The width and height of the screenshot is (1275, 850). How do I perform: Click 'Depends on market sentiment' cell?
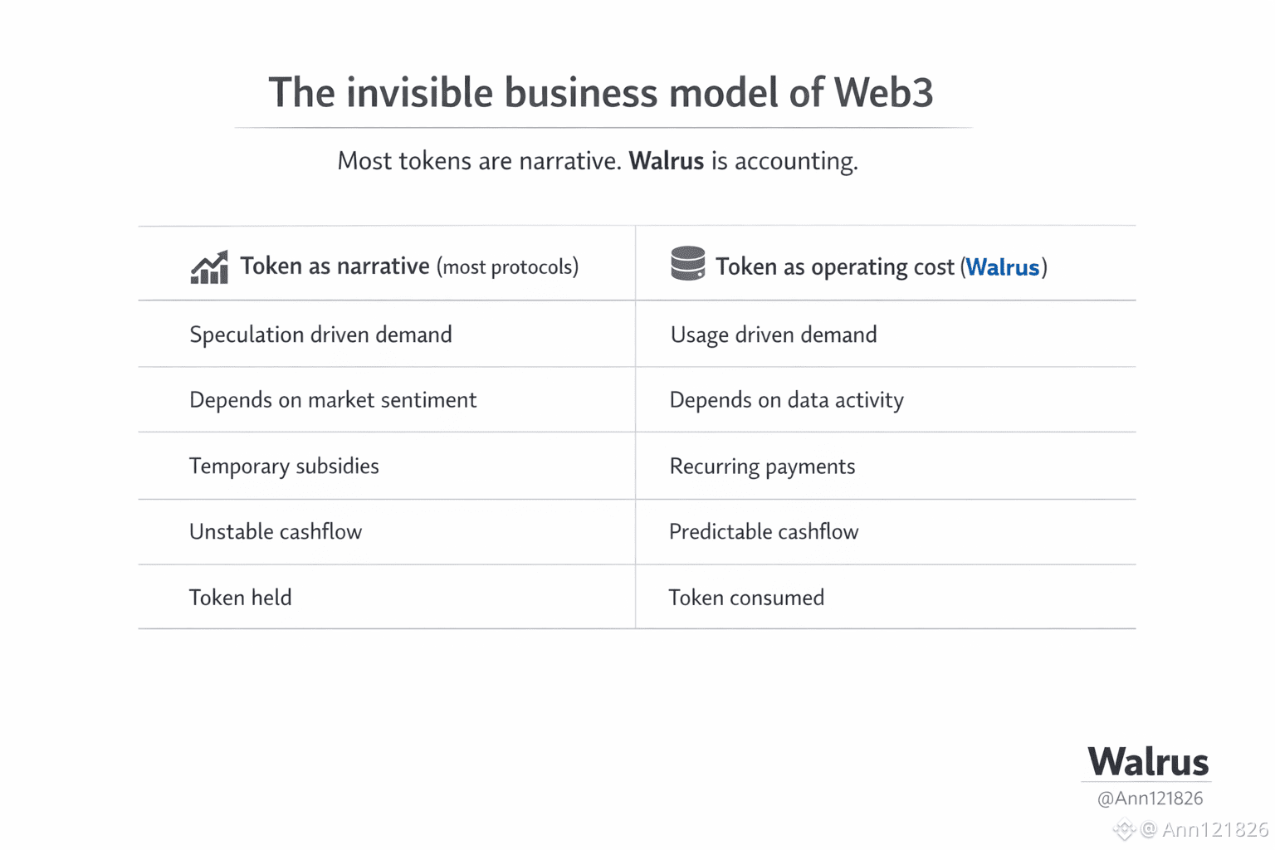(333, 400)
